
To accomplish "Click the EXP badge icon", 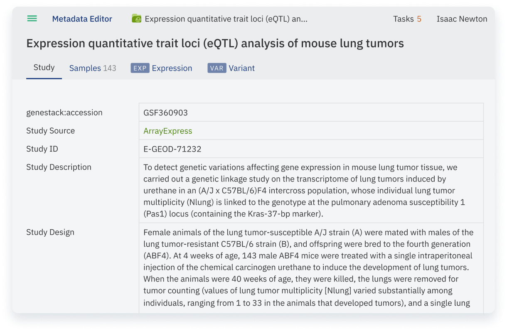I will (x=140, y=68).
